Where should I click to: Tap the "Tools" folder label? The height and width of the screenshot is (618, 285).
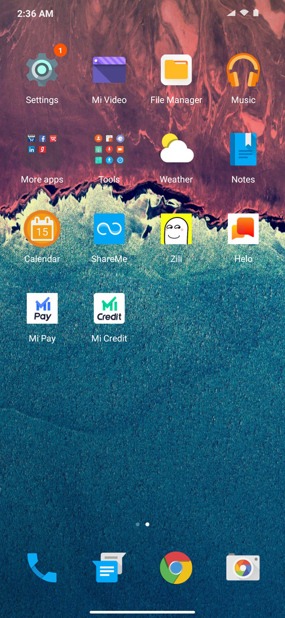tap(109, 179)
